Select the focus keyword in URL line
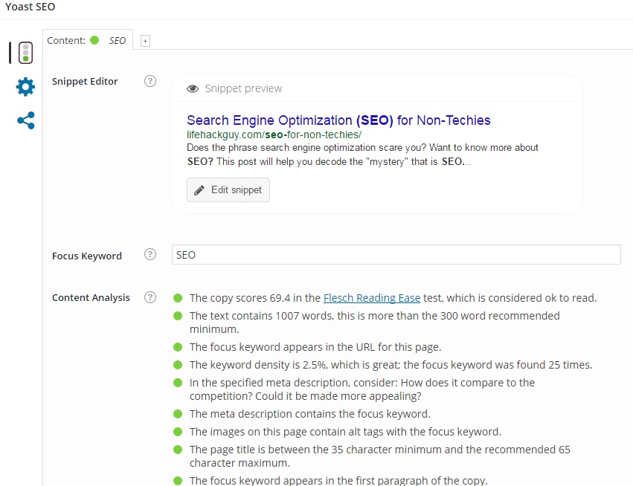 click(315, 347)
